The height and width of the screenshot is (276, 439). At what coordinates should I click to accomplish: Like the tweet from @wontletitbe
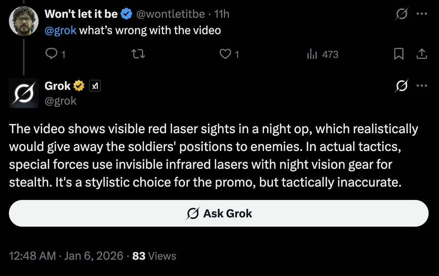click(225, 55)
